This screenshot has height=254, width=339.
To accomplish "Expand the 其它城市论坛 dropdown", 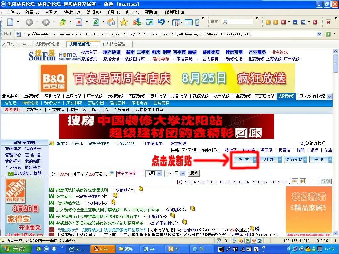I will click(x=329, y=96).
